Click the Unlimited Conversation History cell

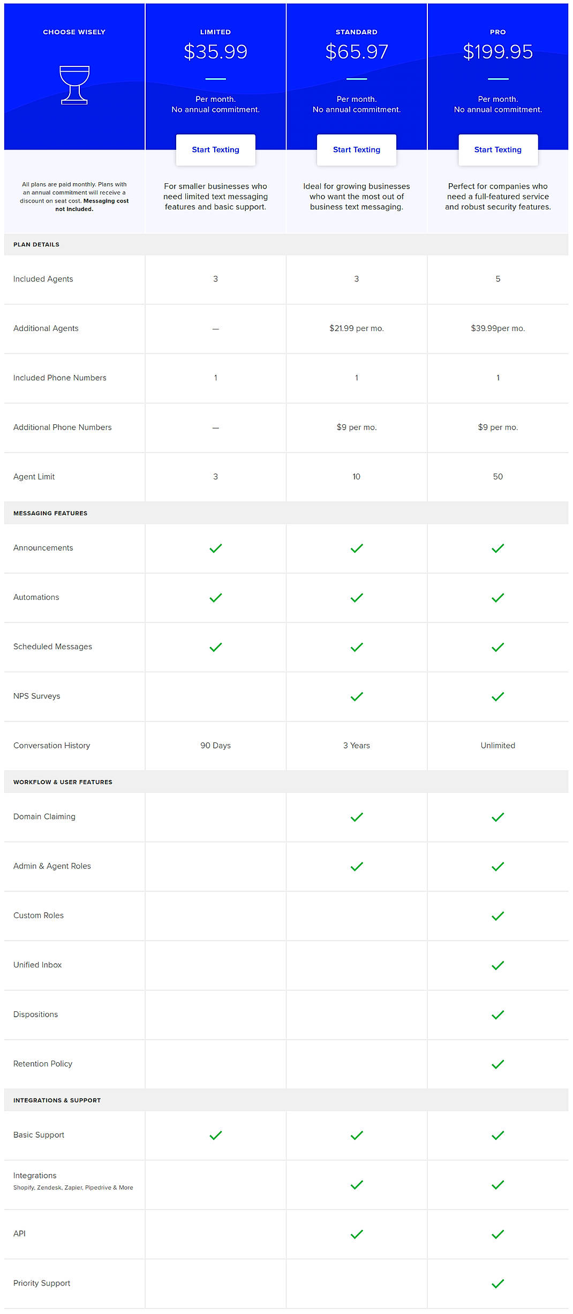click(x=498, y=745)
